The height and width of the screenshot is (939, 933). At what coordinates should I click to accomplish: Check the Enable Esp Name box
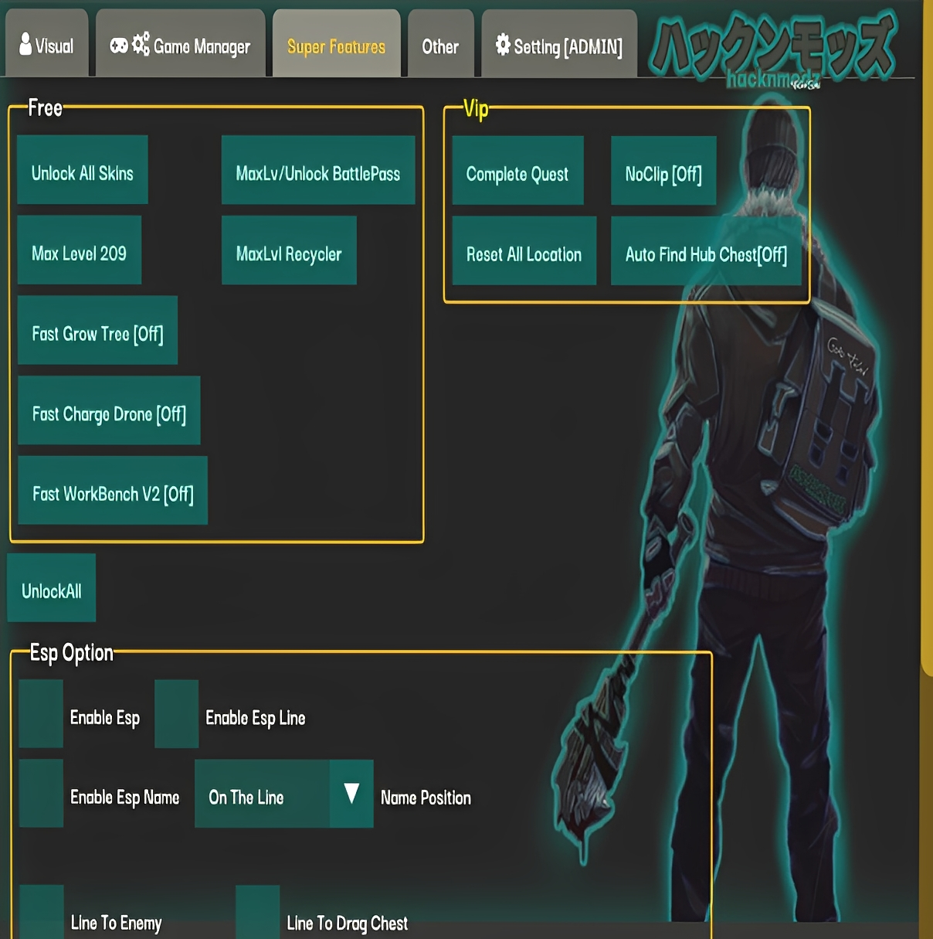41,794
